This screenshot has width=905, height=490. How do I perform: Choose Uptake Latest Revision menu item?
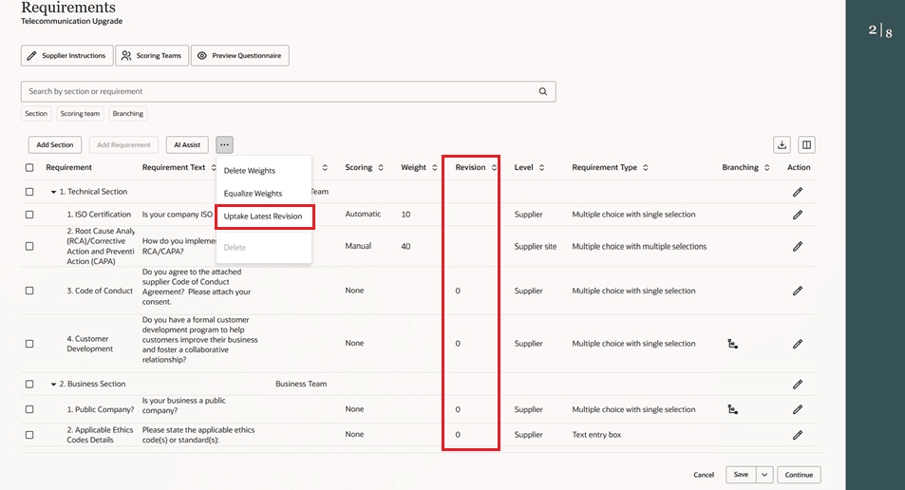[x=263, y=217]
